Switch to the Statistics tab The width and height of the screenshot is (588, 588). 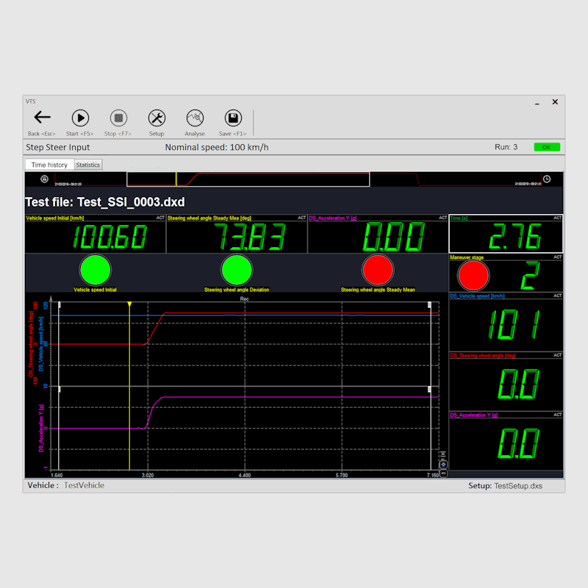[87, 165]
